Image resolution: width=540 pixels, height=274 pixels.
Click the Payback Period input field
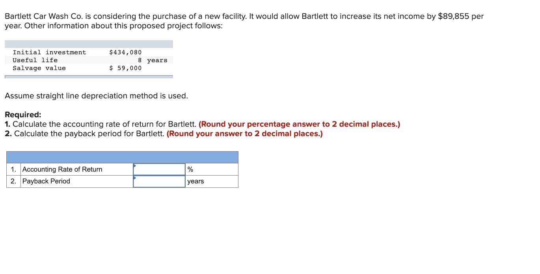(x=159, y=181)
